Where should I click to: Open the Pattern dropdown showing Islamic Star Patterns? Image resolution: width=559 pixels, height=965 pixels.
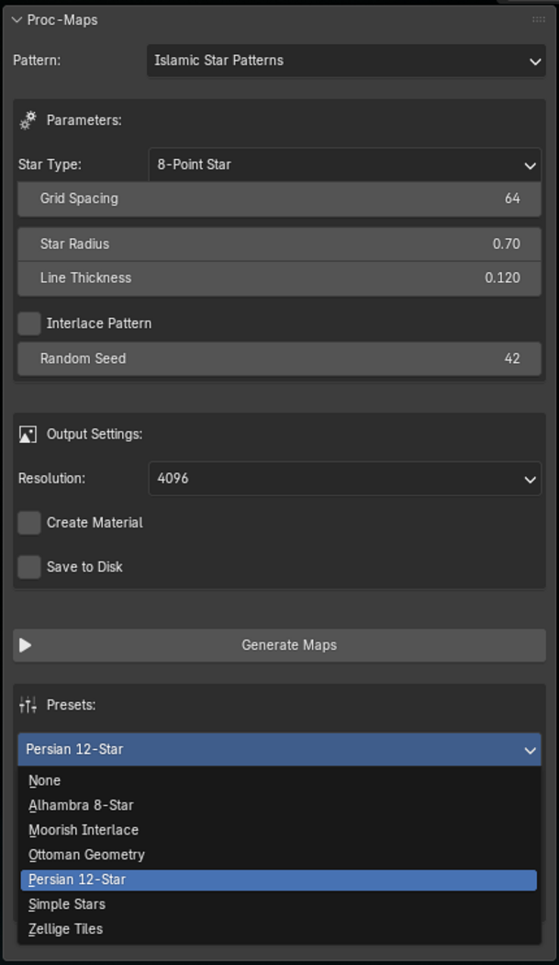click(x=345, y=61)
